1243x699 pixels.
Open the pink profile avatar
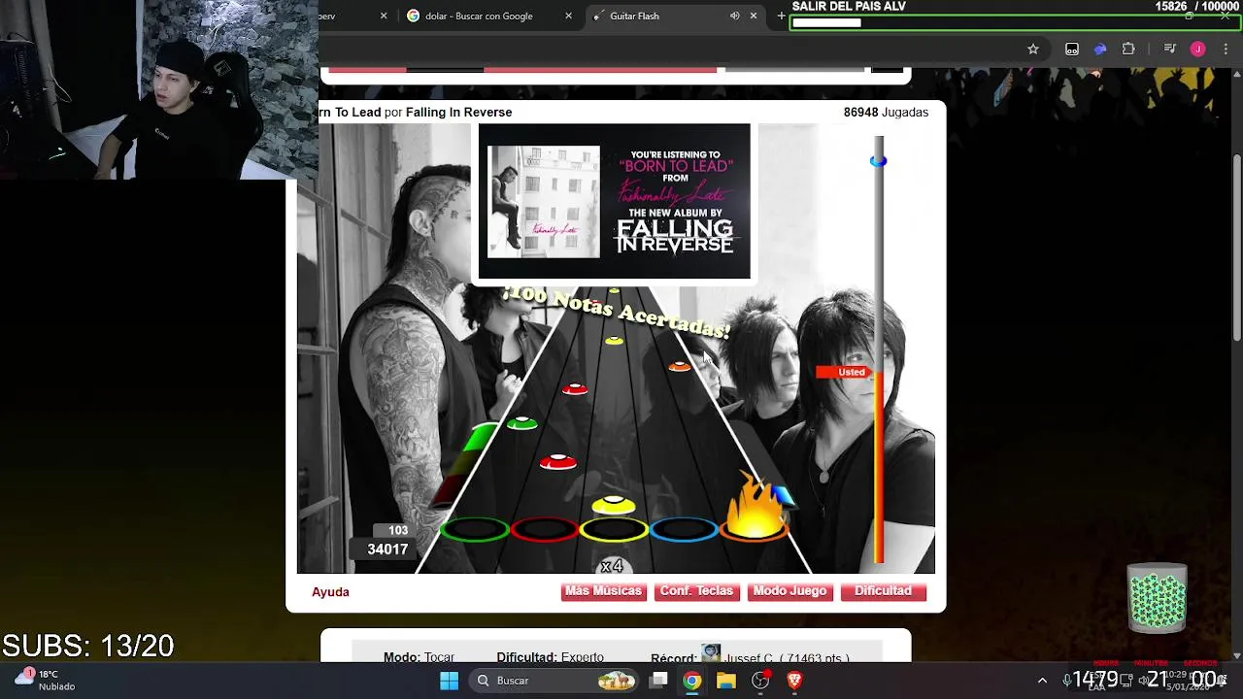pyautogui.click(x=1198, y=49)
